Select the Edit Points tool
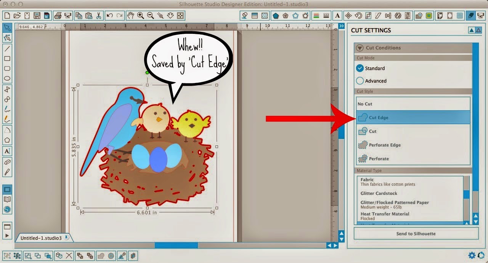Screen dimensions: 488x263 coord(7,38)
